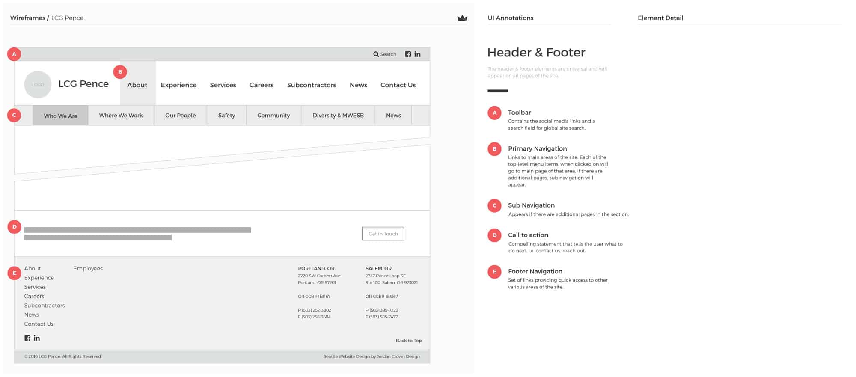Open Facebook icon in footer
Screen dimensions: 856x377
tap(27, 338)
